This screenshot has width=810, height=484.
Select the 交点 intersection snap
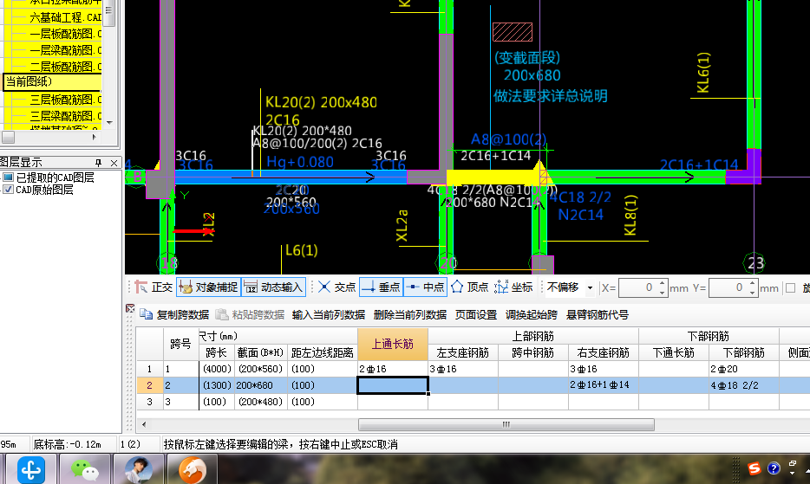336,287
